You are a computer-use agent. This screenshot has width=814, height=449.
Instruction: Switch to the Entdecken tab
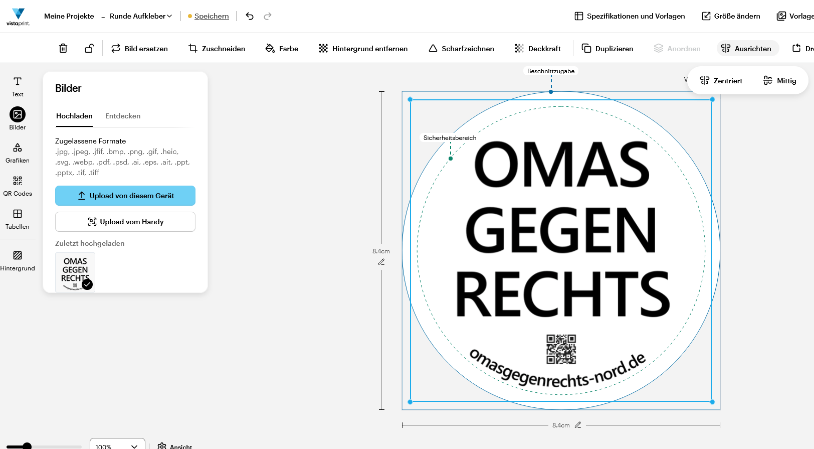click(x=123, y=116)
